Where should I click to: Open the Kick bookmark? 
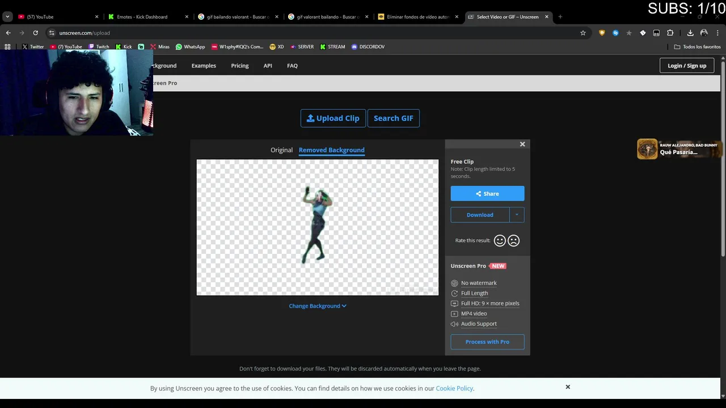124,46
